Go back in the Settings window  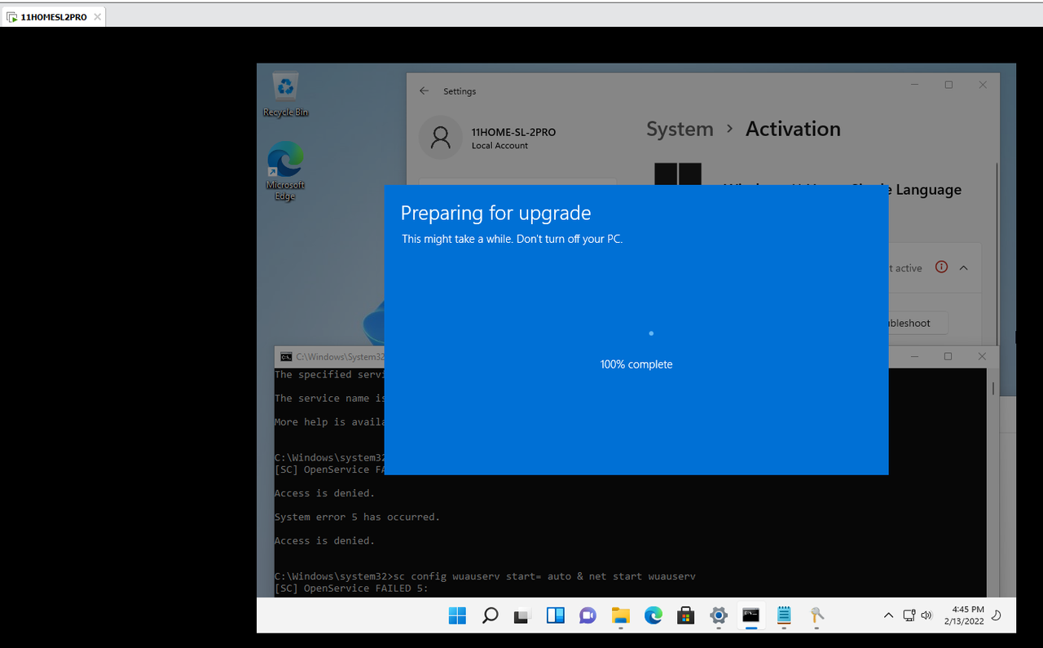pyautogui.click(x=424, y=91)
